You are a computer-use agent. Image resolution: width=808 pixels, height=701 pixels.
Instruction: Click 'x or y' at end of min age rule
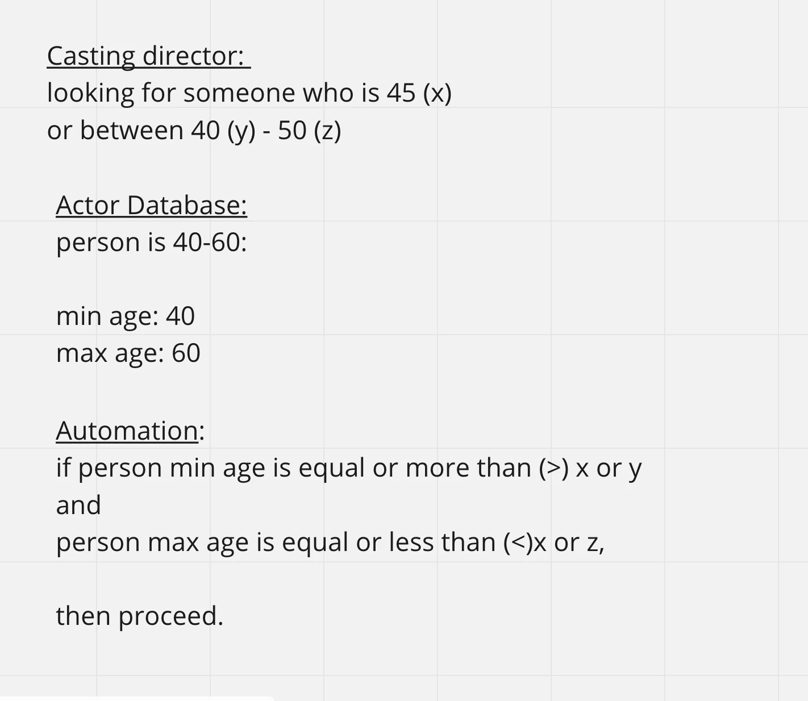click(609, 469)
